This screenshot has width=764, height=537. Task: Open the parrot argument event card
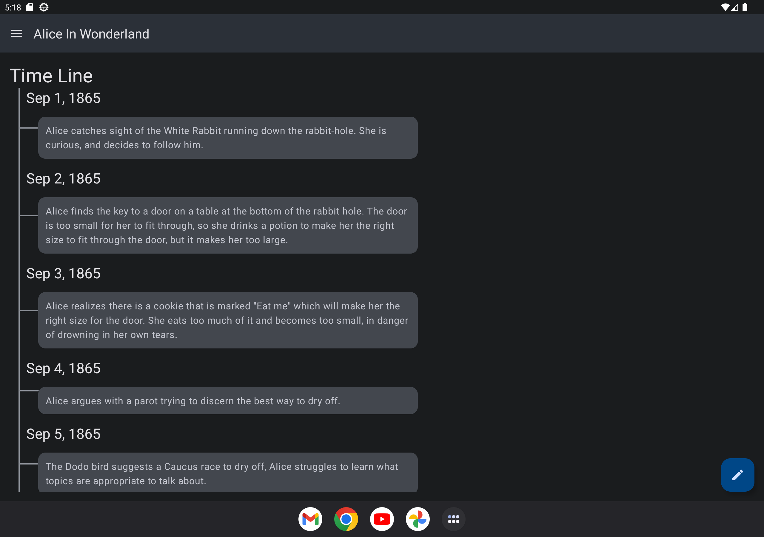click(x=228, y=401)
